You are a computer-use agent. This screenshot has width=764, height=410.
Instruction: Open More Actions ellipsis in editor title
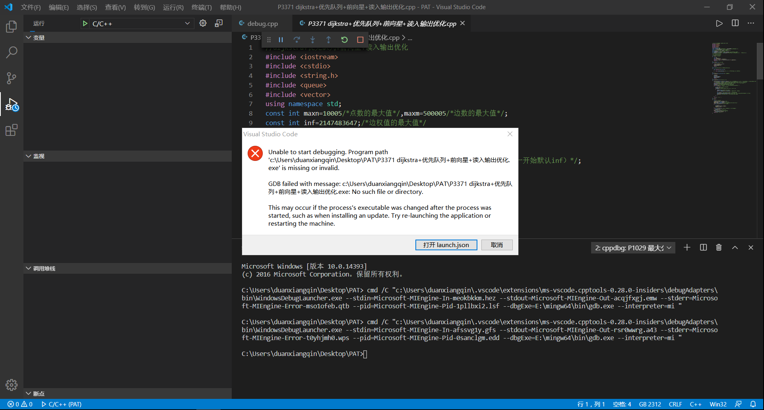[750, 23]
